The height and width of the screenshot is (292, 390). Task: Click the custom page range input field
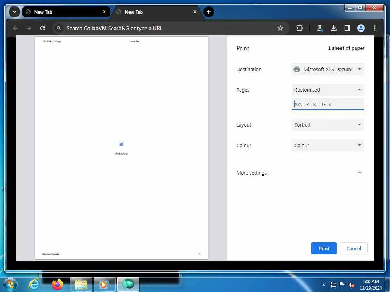coord(328,104)
